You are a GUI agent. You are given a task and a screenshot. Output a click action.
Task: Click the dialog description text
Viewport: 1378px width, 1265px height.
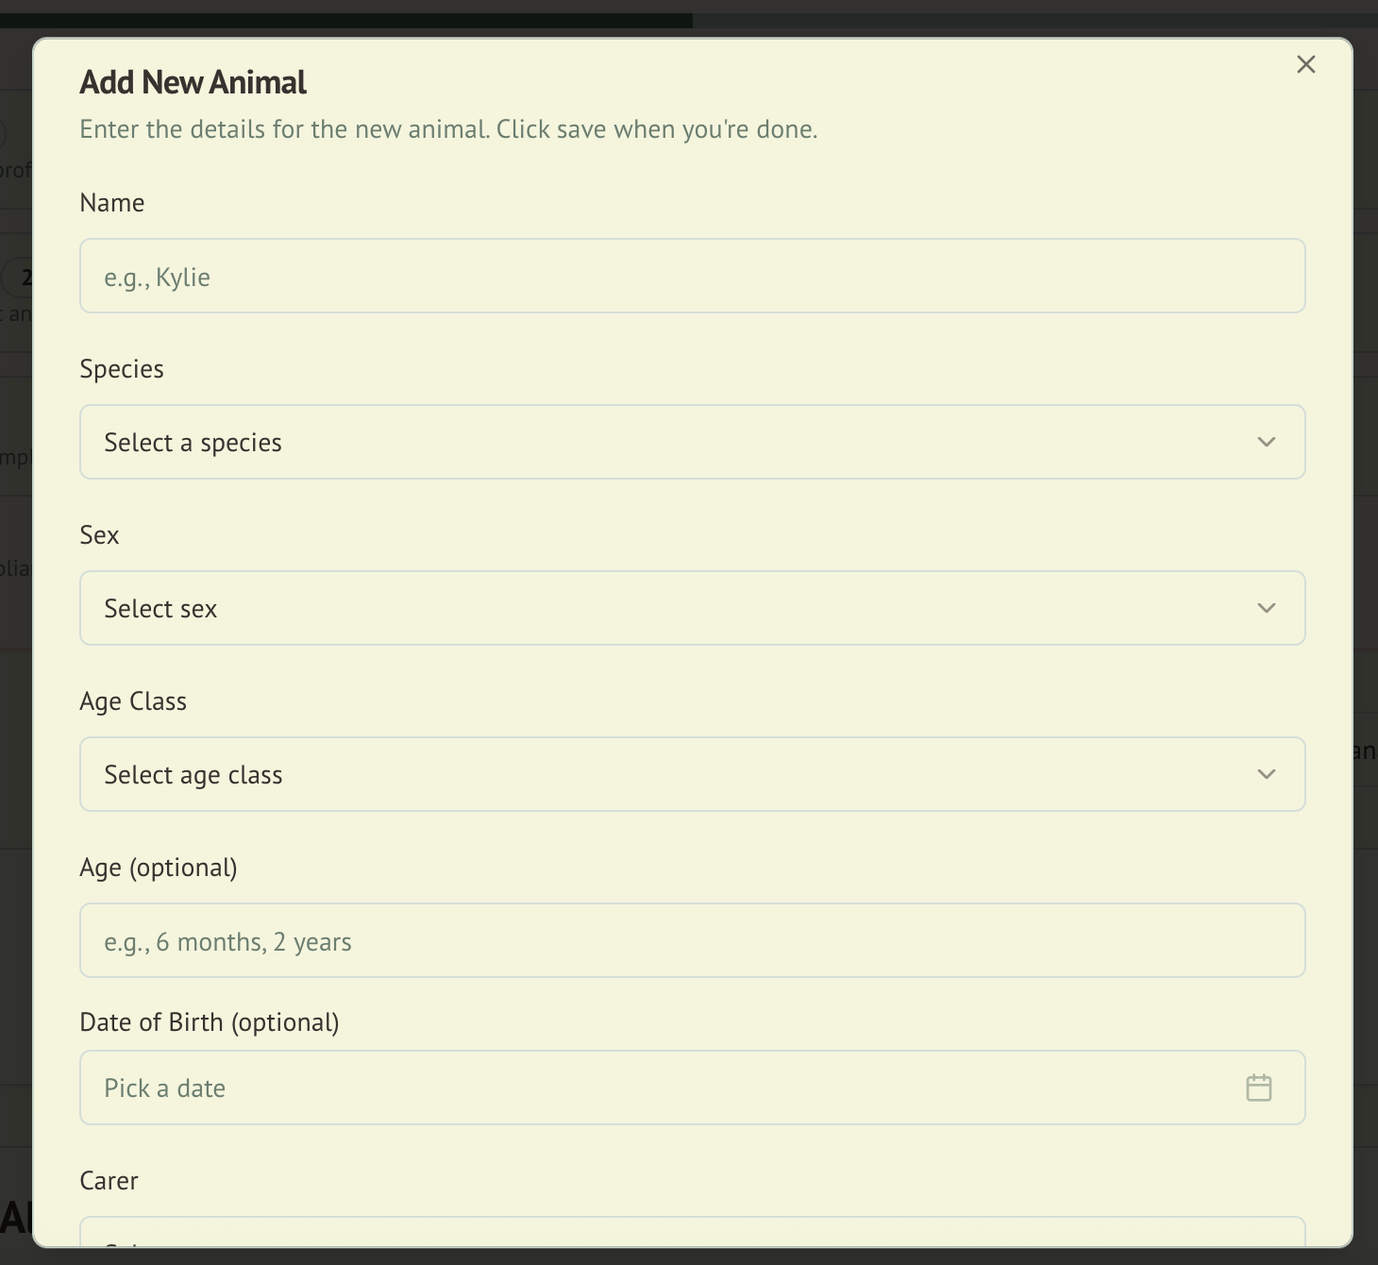click(x=448, y=129)
